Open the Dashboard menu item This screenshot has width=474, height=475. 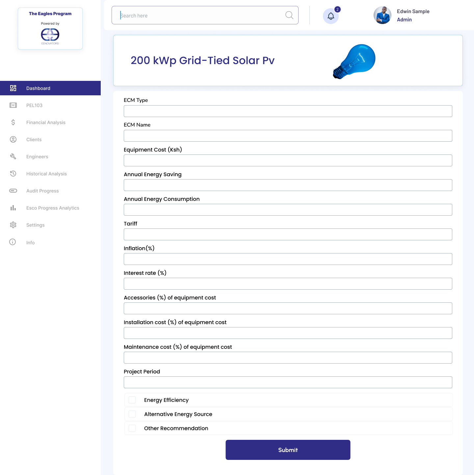(50, 88)
